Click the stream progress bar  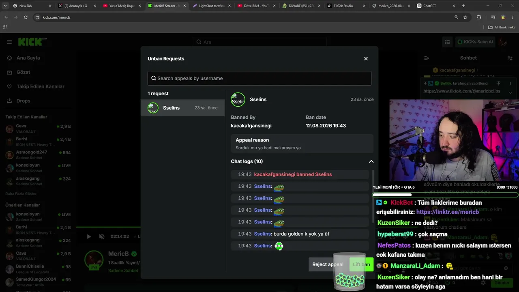click(108, 228)
